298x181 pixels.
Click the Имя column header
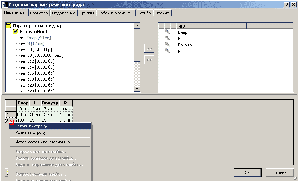[211, 26]
